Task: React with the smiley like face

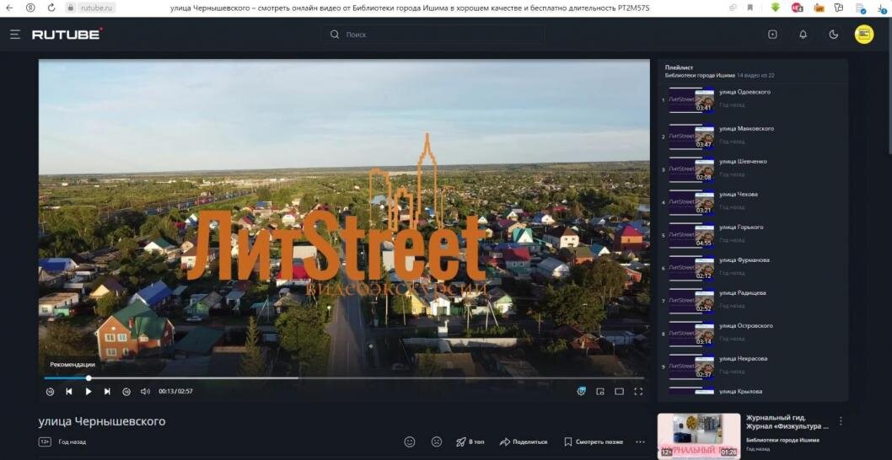Action: point(410,441)
